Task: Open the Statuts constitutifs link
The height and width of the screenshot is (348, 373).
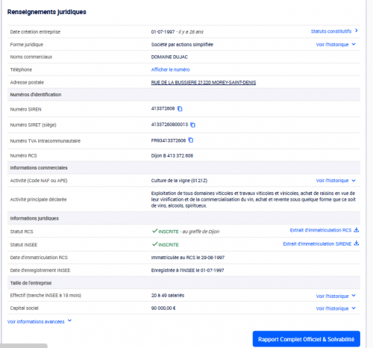Action: click(331, 31)
